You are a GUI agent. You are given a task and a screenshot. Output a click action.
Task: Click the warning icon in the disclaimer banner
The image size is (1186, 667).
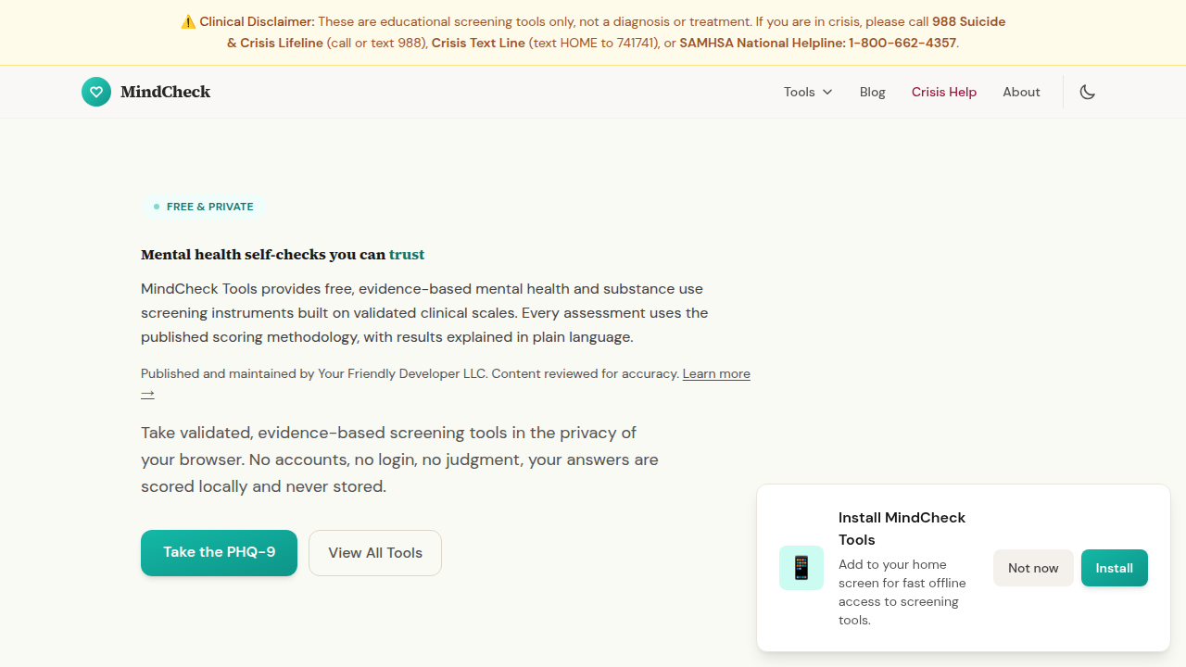(188, 21)
